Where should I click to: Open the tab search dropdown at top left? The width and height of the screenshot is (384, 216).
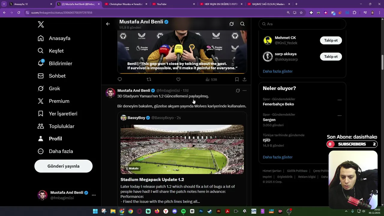tap(4, 4)
